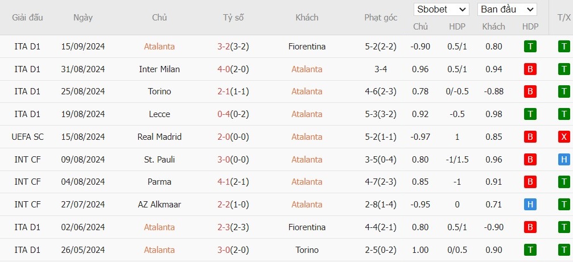573x262 pixels.
Task: Click the T/X column header
Action: [564, 18]
